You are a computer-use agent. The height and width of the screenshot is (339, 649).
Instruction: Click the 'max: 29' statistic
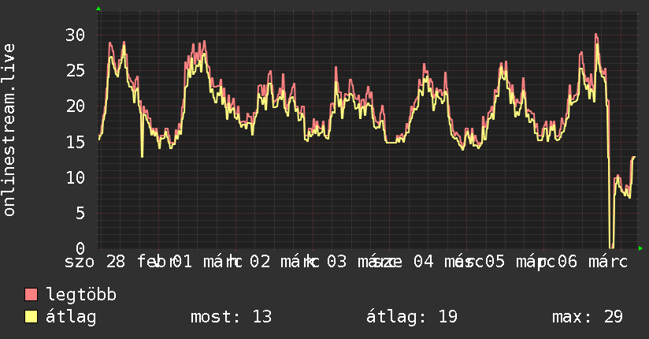588,317
